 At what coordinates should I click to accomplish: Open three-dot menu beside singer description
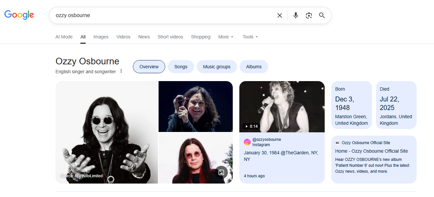coord(121,71)
